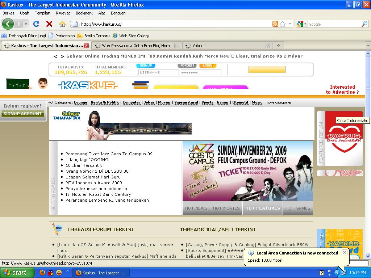The height and width of the screenshot is (278, 371).
Task: Click the password input field
Action: click(x=201, y=72)
